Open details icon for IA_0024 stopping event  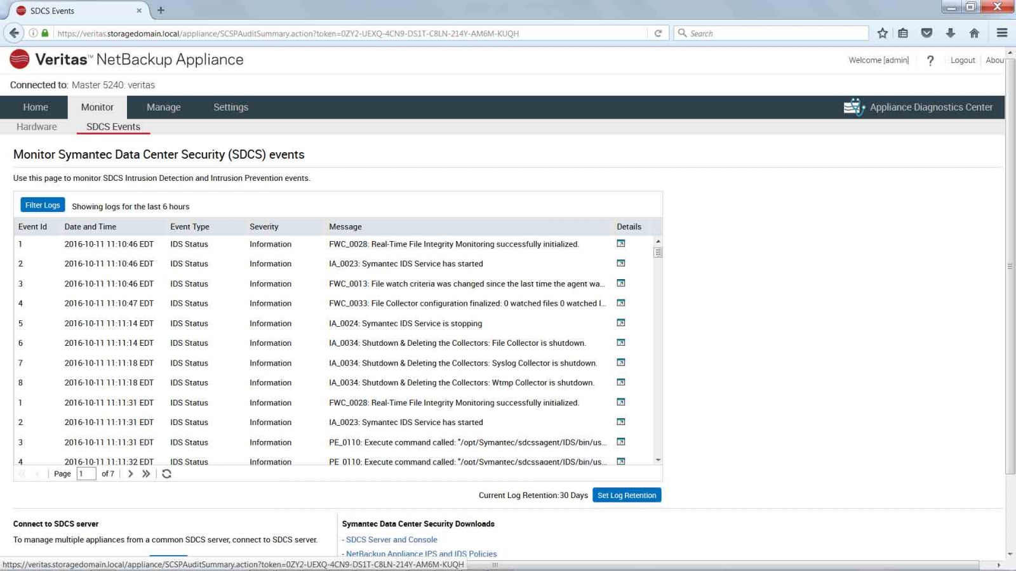[x=621, y=323]
